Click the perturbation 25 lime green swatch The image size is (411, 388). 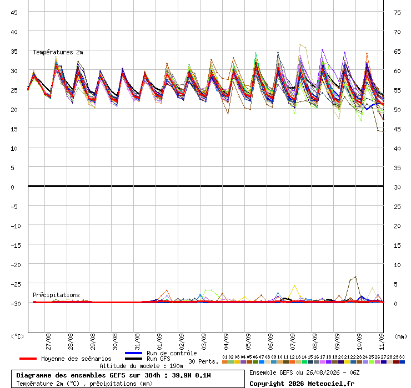[372, 362]
